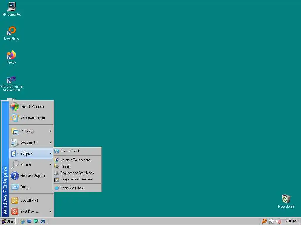The image size is (301, 225).
Task: Select the Firefox desktop shortcut
Action: (11, 57)
